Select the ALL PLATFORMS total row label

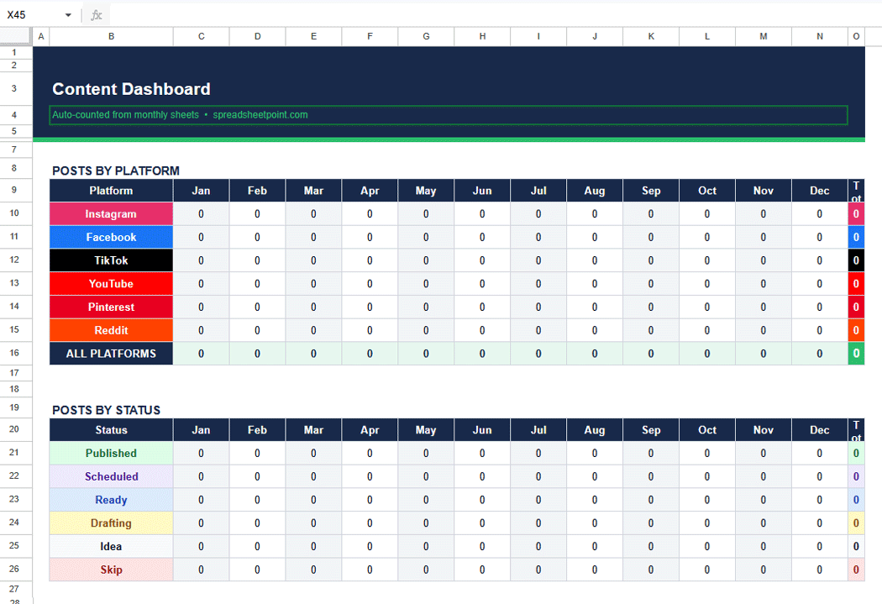[111, 354]
